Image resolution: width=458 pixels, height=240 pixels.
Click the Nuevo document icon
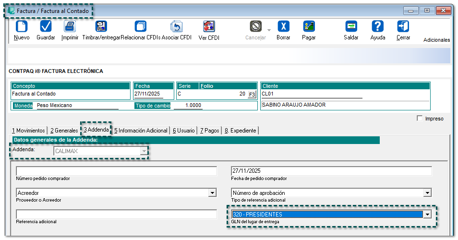22,27
